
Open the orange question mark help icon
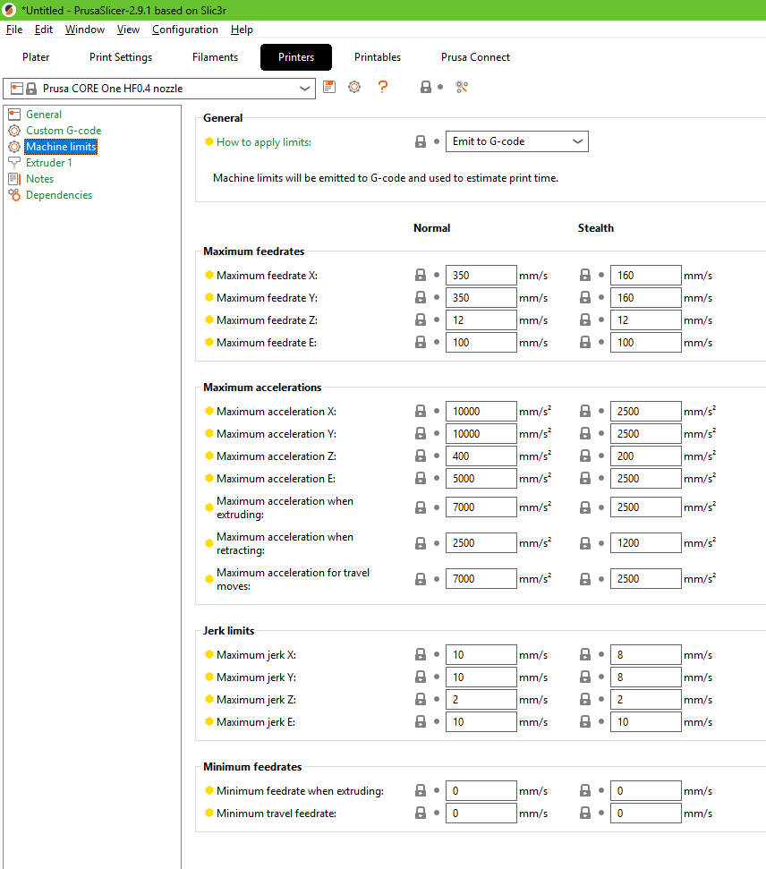[382, 87]
